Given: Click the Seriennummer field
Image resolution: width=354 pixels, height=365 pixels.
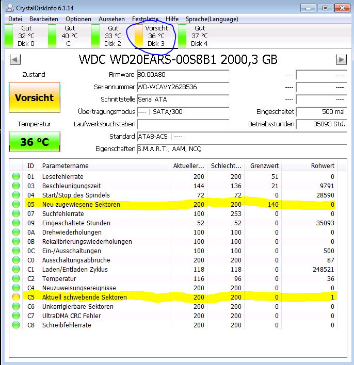Looking at the screenshot, I should (x=183, y=87).
